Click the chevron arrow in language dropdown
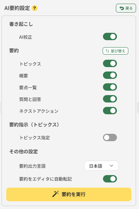Image resolution: width=139 pixels, height=209 pixels. [x=111, y=166]
